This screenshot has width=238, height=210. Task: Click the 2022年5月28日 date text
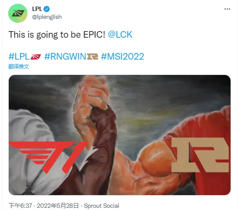(x=58, y=206)
